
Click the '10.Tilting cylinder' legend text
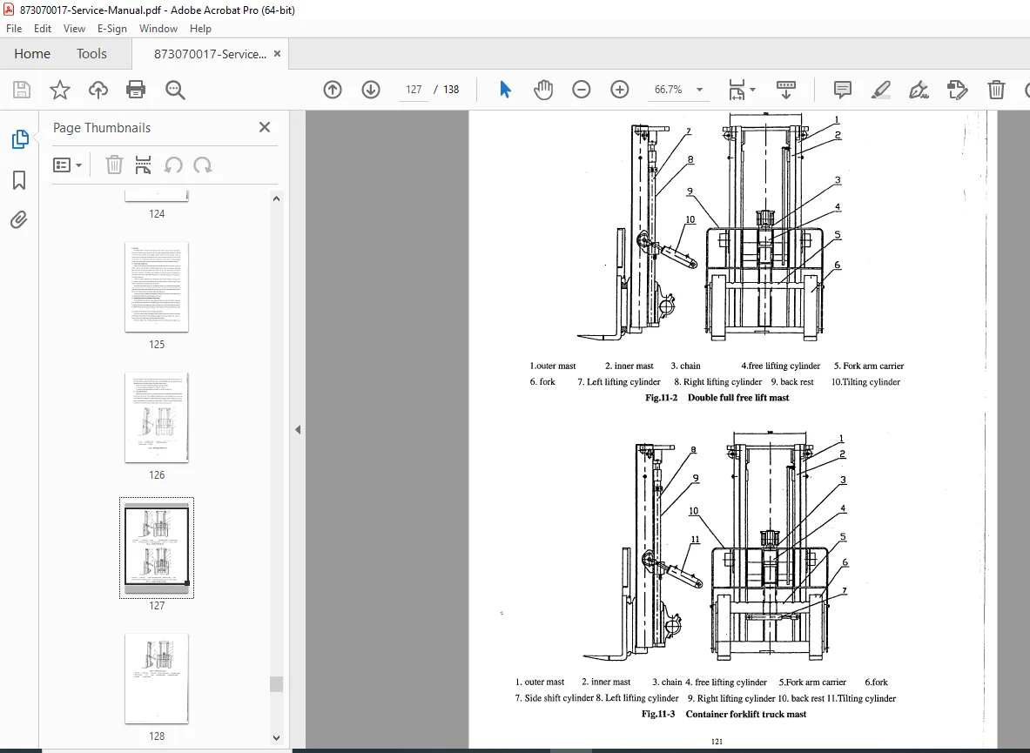pyautogui.click(x=865, y=382)
